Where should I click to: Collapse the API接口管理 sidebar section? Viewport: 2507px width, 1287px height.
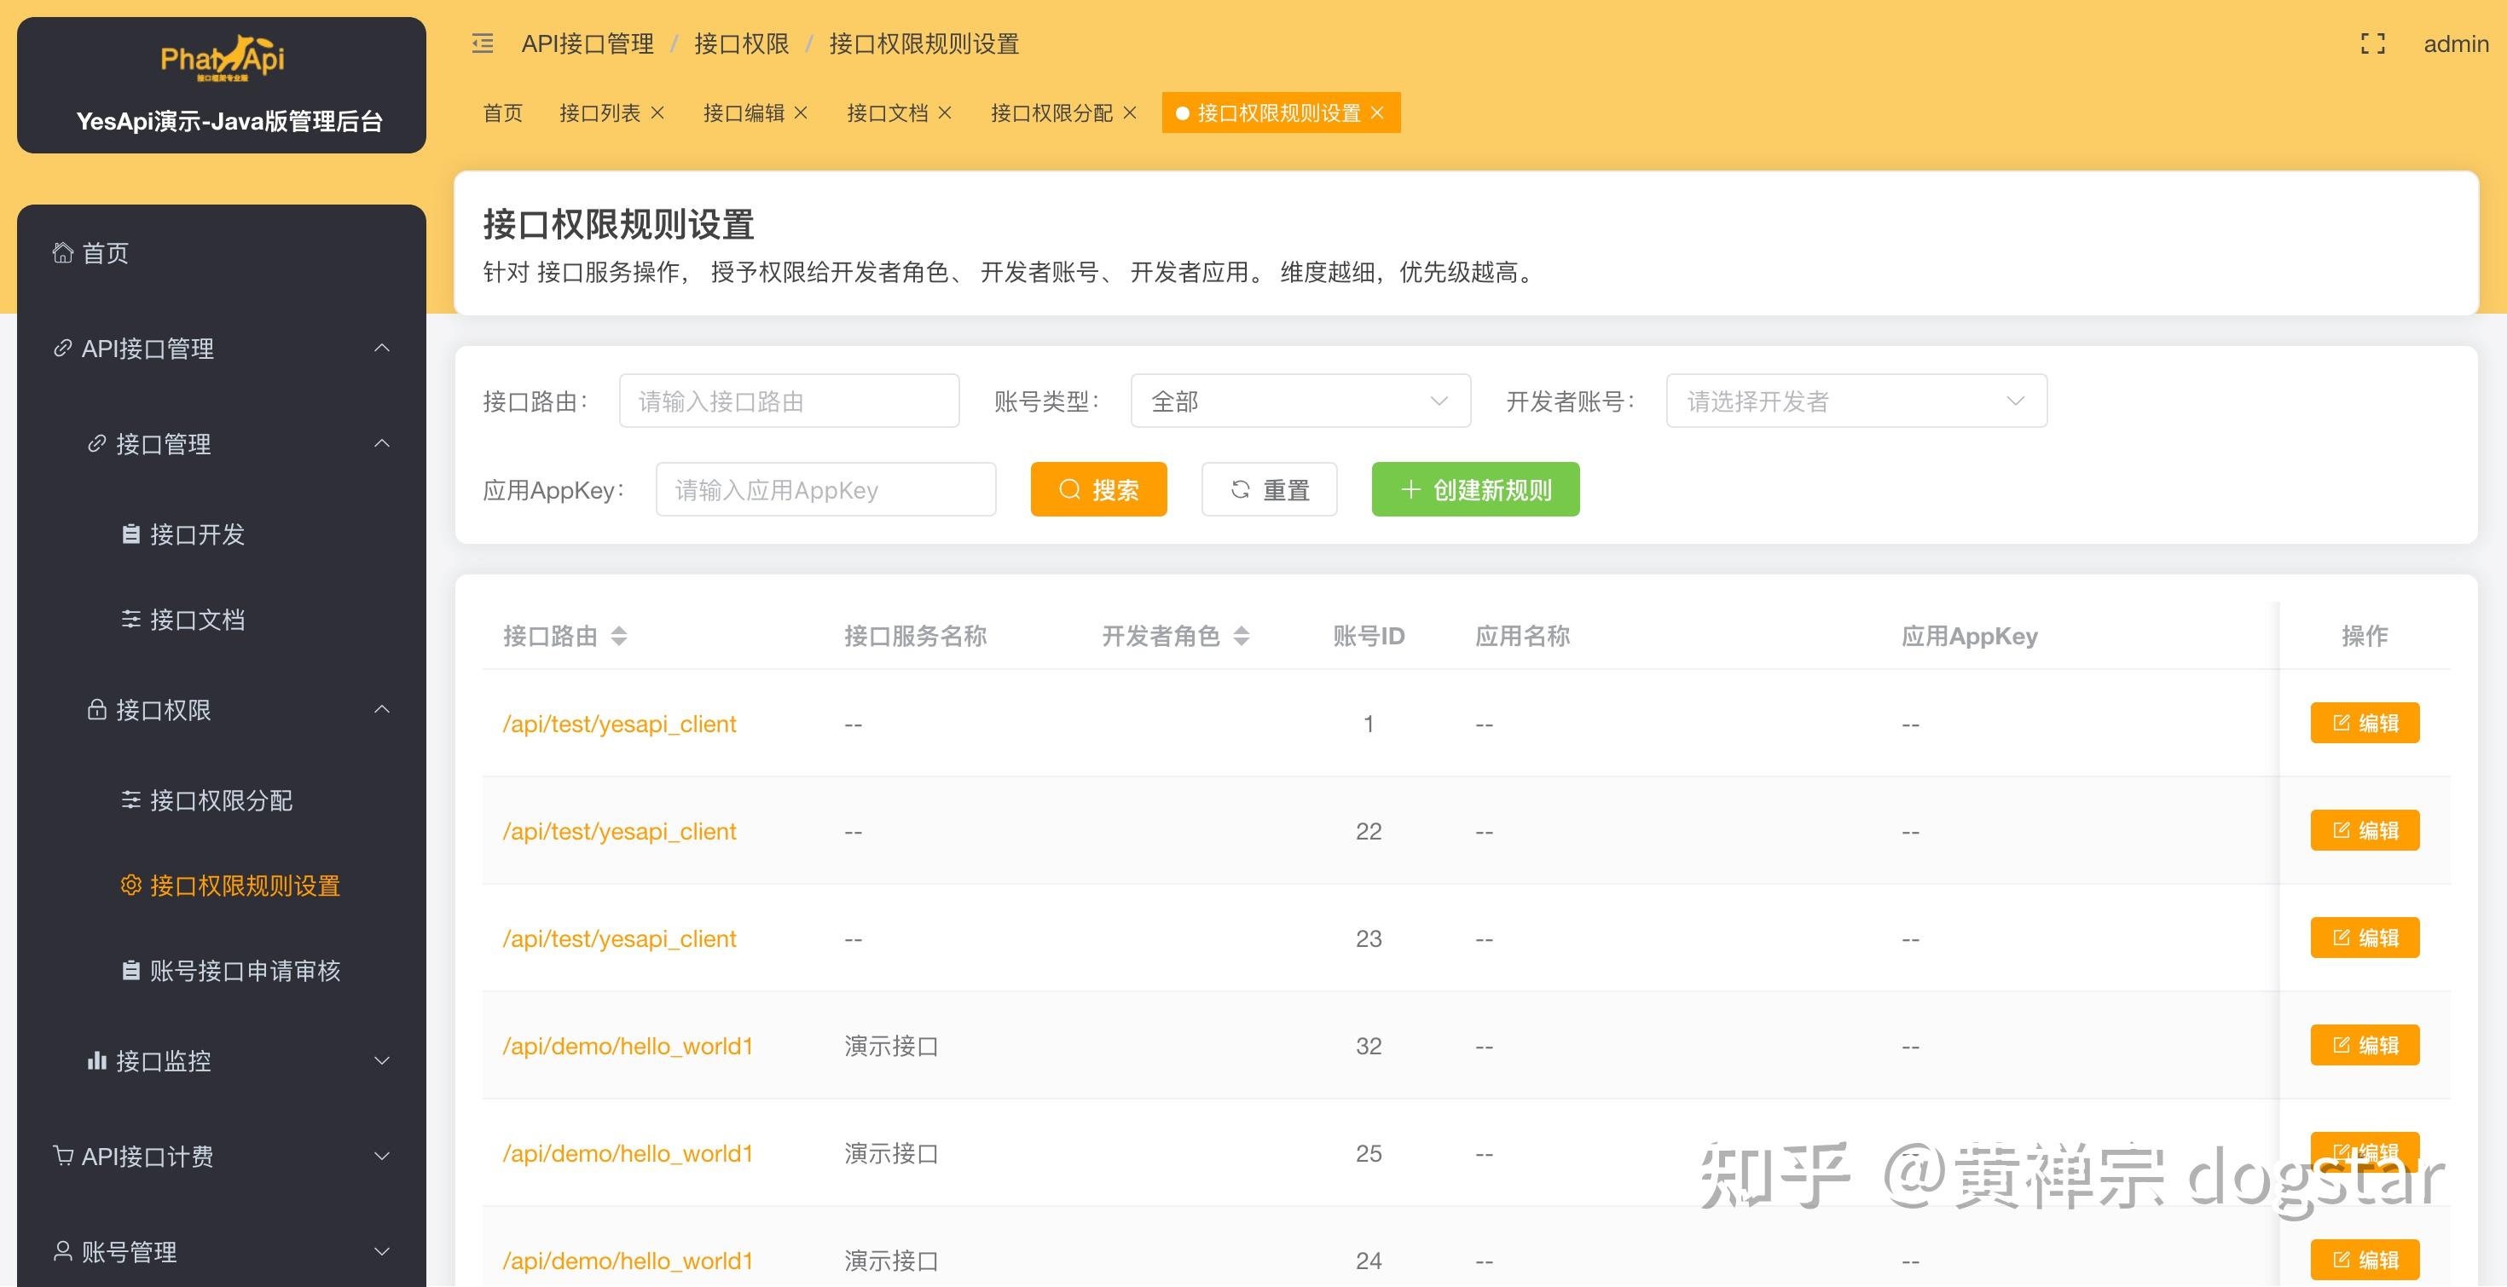coord(381,349)
